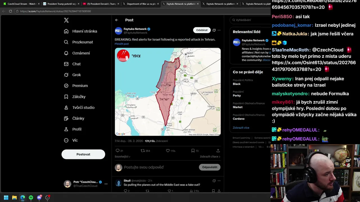
Task: Click the Postovat button
Action: click(83, 154)
